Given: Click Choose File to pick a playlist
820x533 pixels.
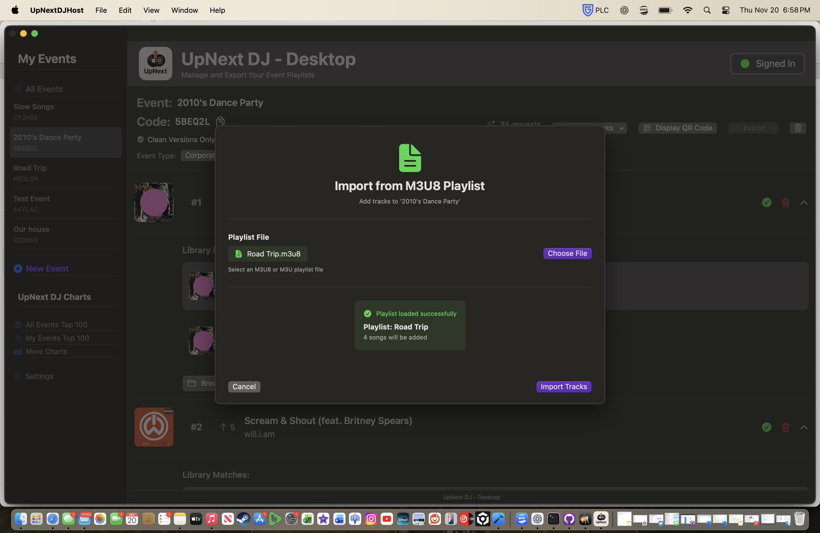Looking at the screenshot, I should coord(567,253).
